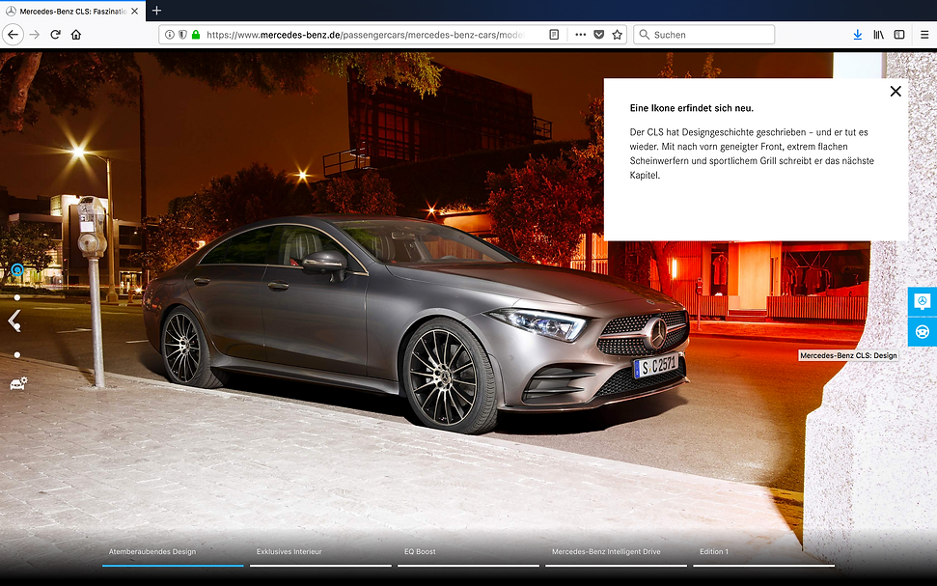Reload the current page
This screenshot has width=937, height=586.
(x=56, y=35)
